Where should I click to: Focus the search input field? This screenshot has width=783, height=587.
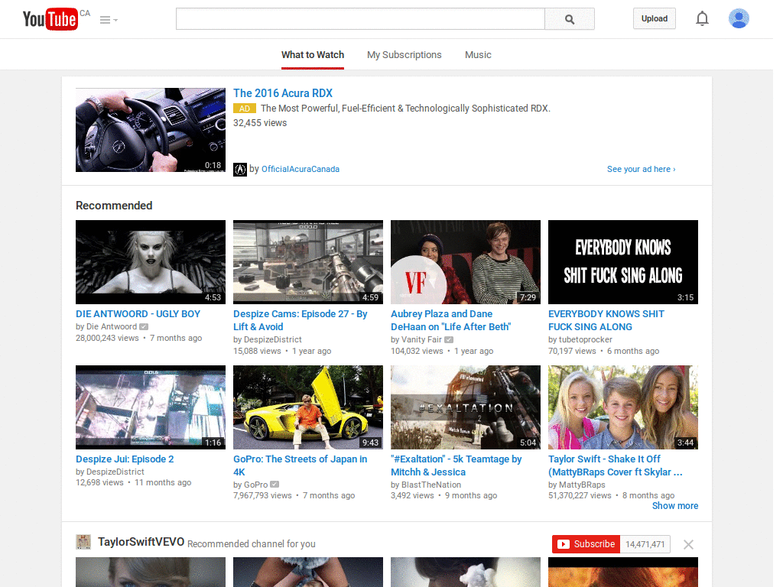pyautogui.click(x=360, y=19)
